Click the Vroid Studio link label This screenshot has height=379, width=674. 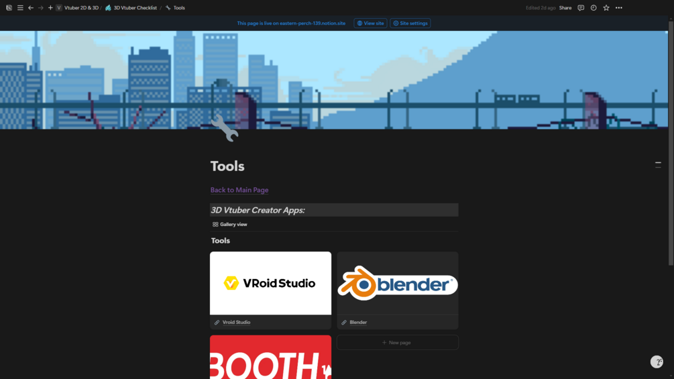[x=237, y=322]
